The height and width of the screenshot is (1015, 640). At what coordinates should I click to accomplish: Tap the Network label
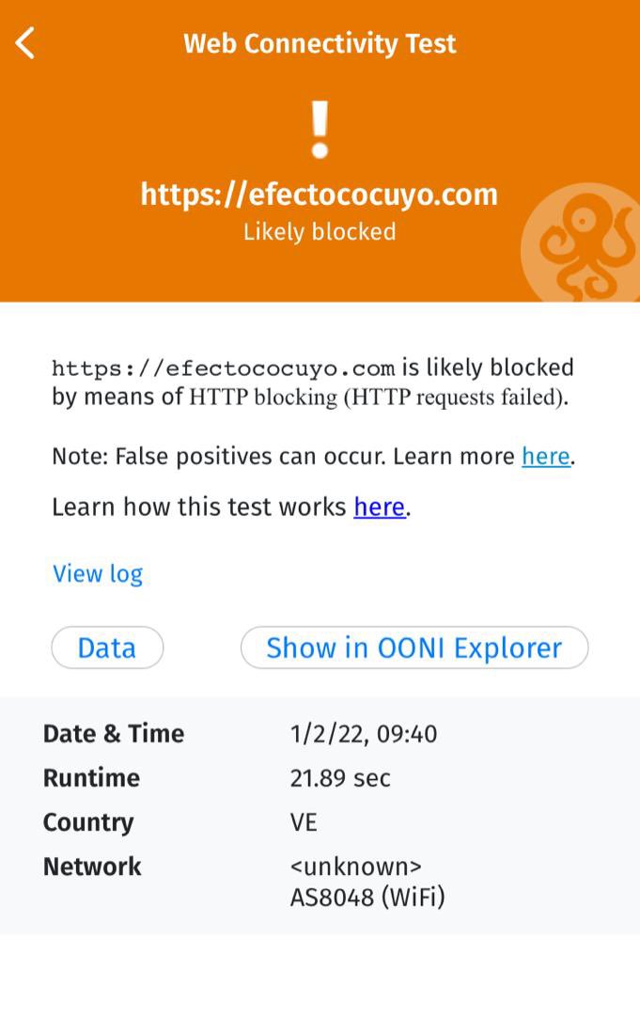[x=92, y=867]
